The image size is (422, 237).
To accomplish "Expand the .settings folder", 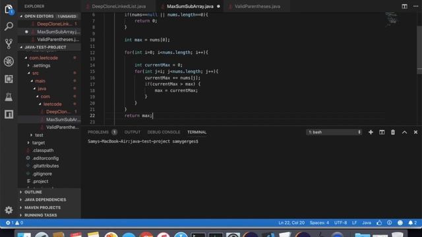I will tap(28, 66).
